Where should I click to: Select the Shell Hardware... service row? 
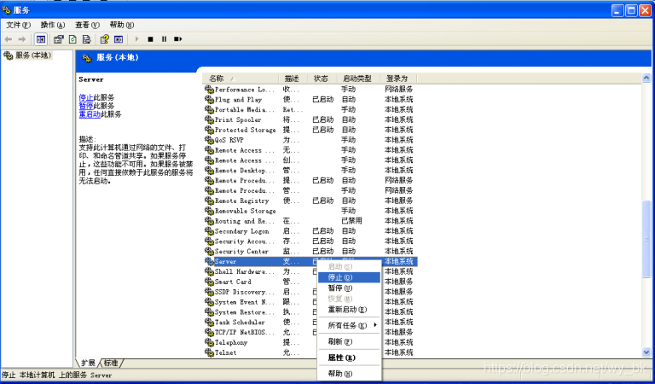coord(310,271)
